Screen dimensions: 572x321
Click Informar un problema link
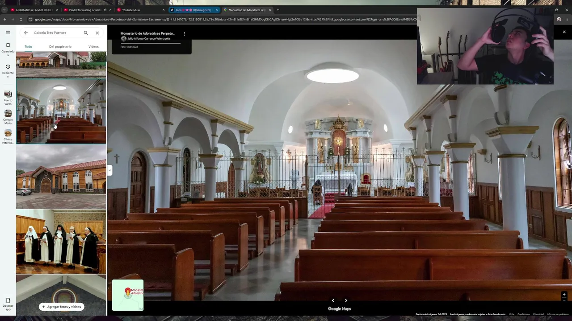558,314
